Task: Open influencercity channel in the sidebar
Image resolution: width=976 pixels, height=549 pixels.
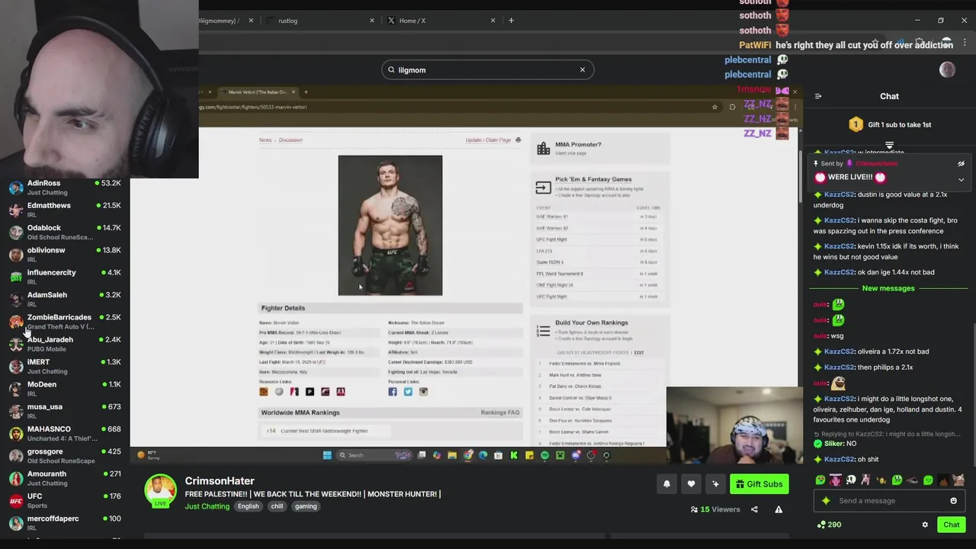Action: (65, 277)
